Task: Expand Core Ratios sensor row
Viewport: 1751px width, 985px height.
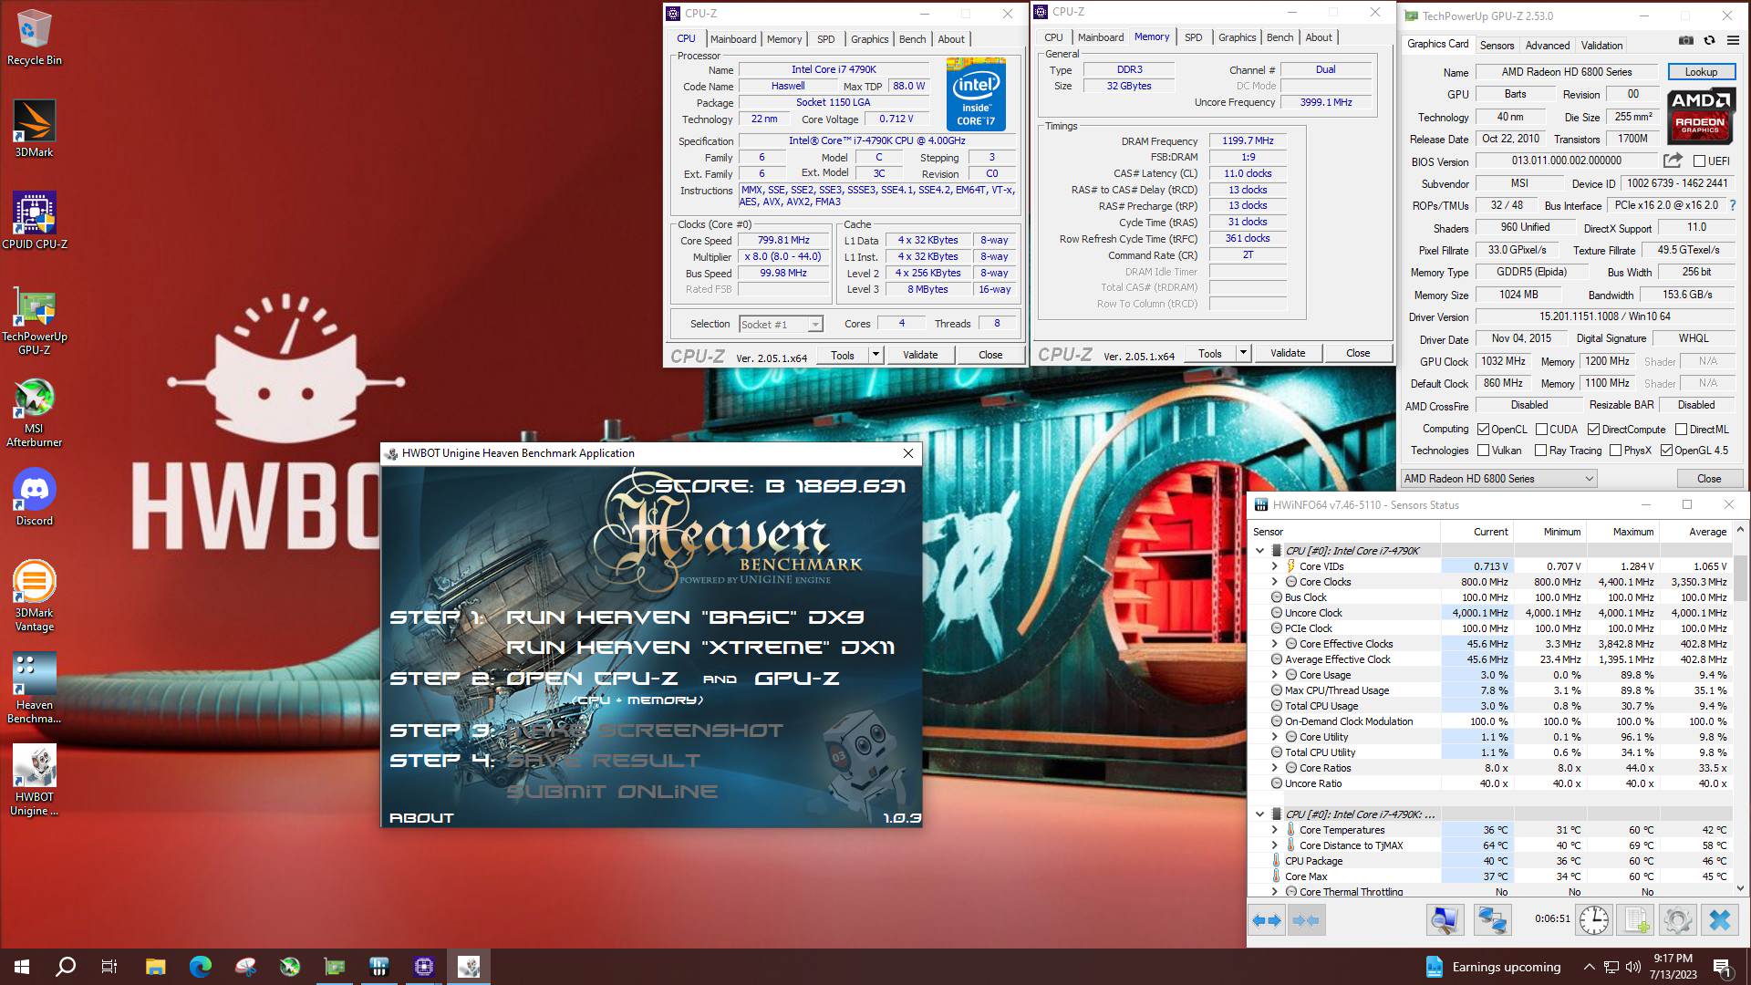Action: pyautogui.click(x=1275, y=768)
